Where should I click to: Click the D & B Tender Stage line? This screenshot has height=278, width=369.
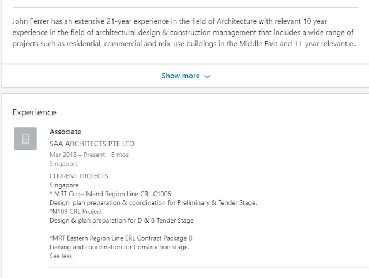(122, 220)
